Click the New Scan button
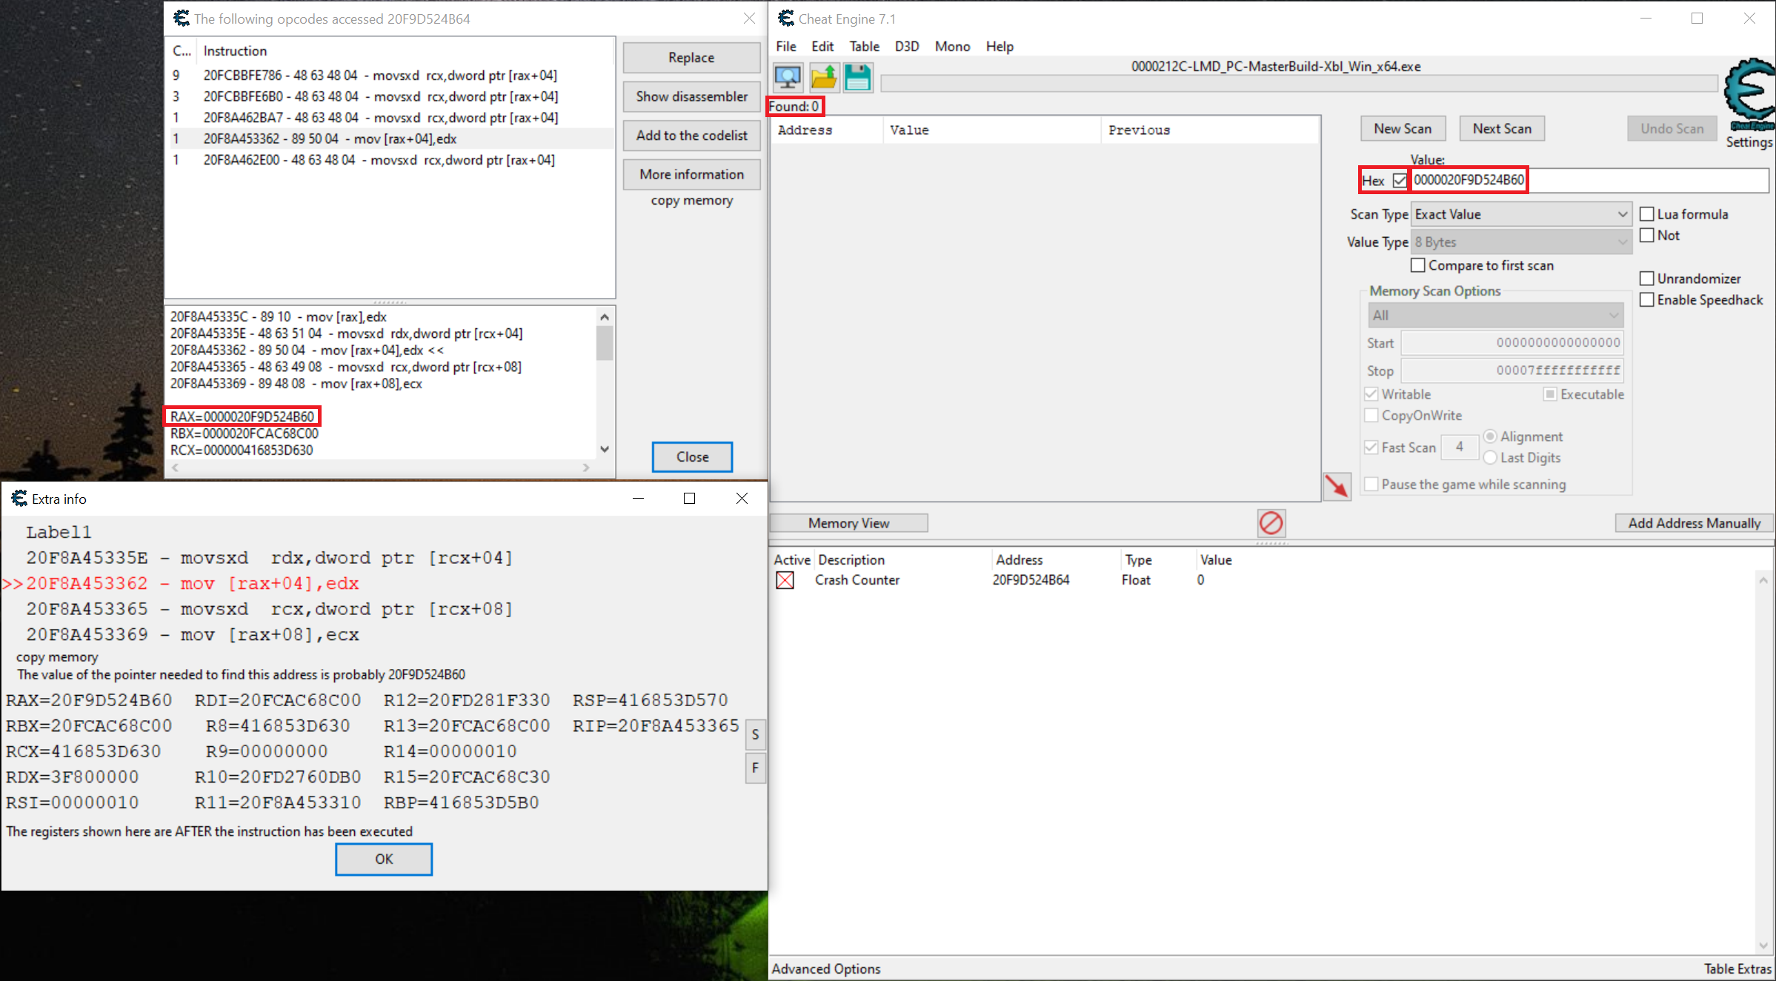 point(1403,128)
